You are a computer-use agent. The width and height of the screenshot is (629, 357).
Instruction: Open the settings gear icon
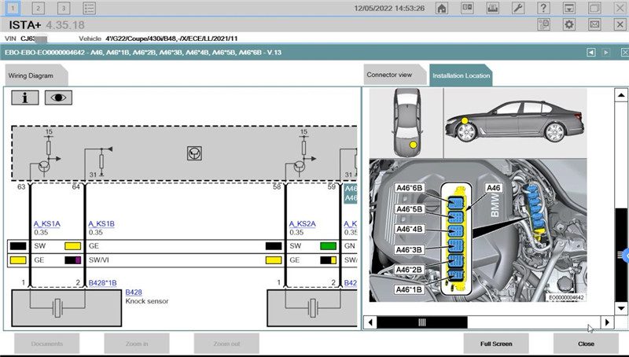point(568,24)
